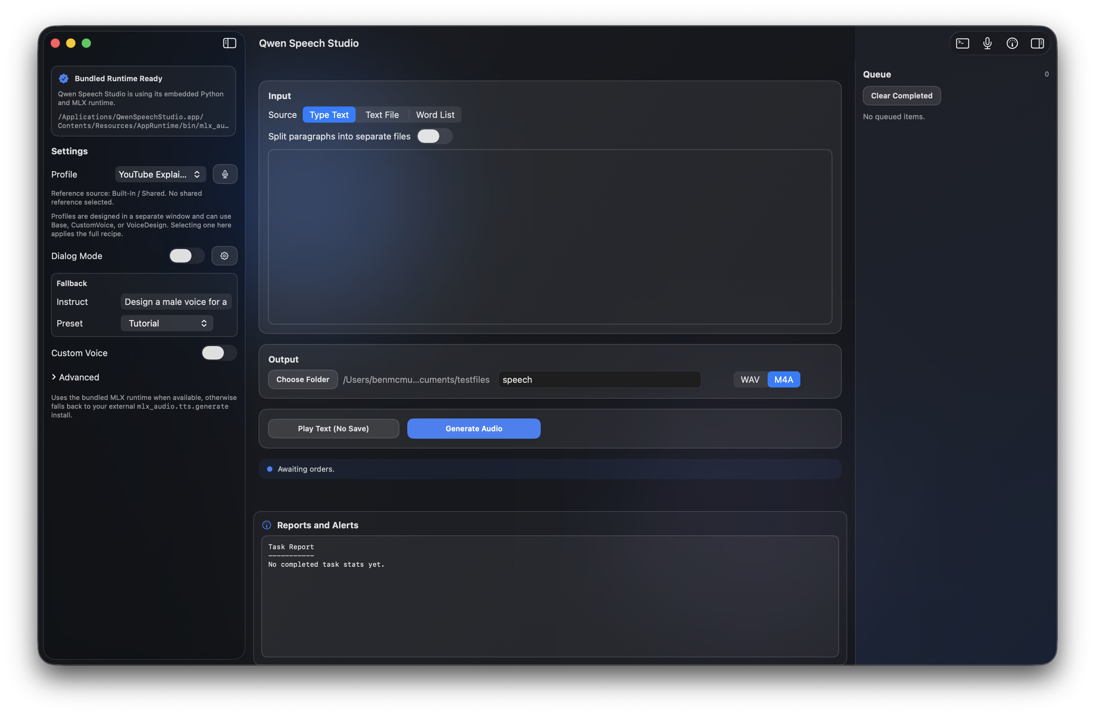Image resolution: width=1095 pixels, height=715 pixels.
Task: Open the info icon in top toolbar
Action: (x=1012, y=43)
